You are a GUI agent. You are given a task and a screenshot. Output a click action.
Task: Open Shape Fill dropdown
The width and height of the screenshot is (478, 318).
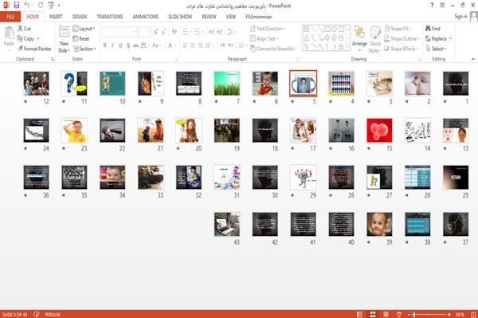[398, 29]
